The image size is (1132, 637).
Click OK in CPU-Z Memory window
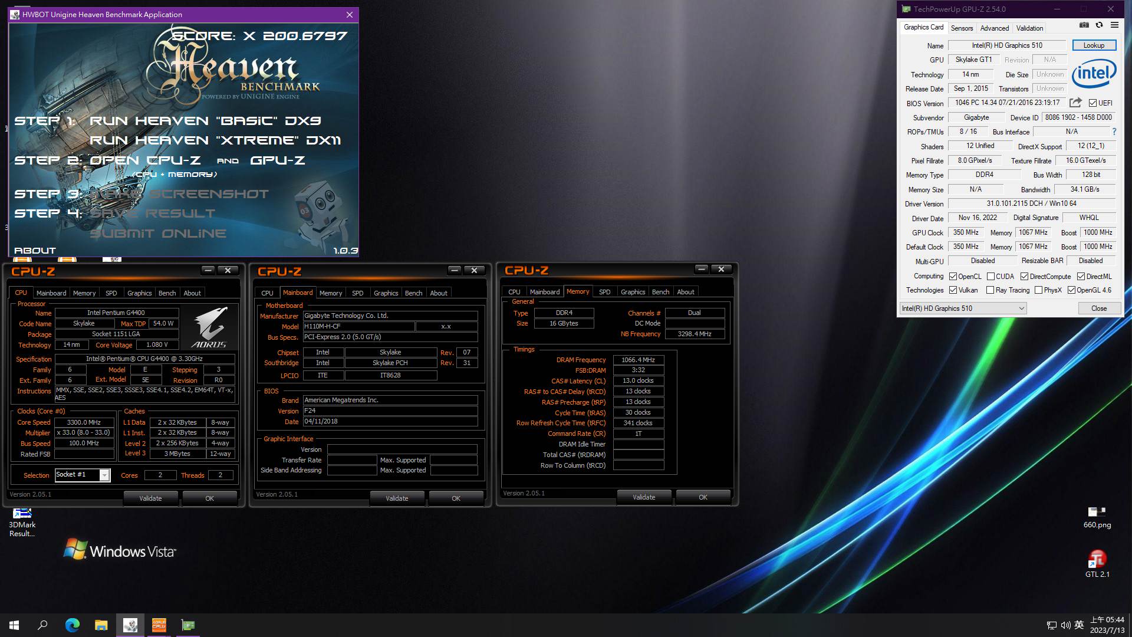pyautogui.click(x=703, y=497)
